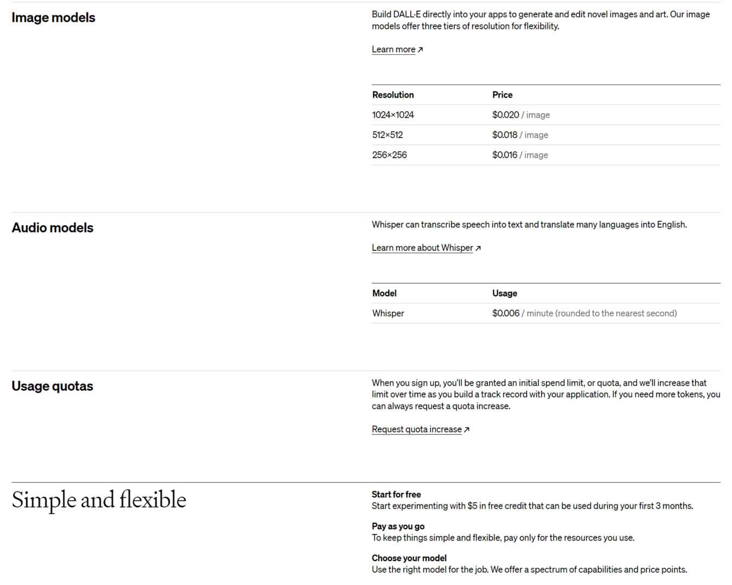
Task: Click the "Choose your model" subheading
Action: [x=409, y=558]
